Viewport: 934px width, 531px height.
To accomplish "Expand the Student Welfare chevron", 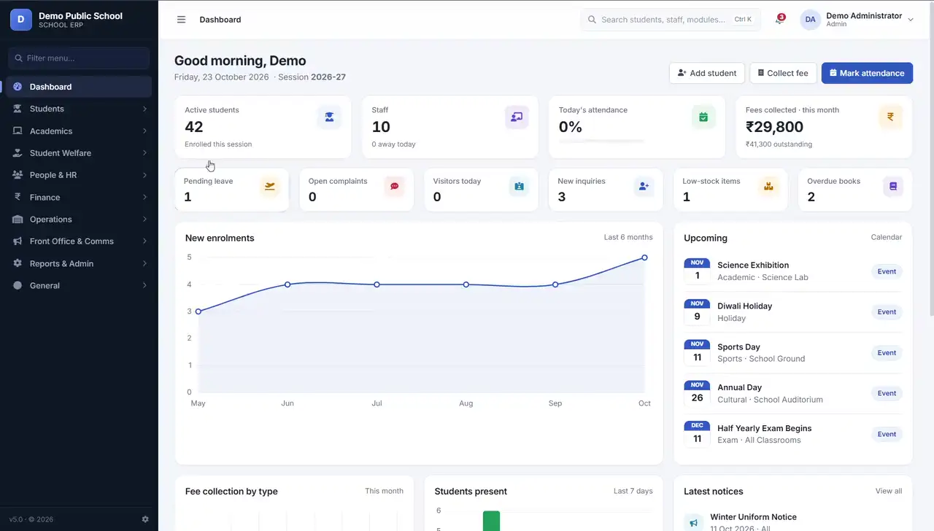I will (x=144, y=153).
